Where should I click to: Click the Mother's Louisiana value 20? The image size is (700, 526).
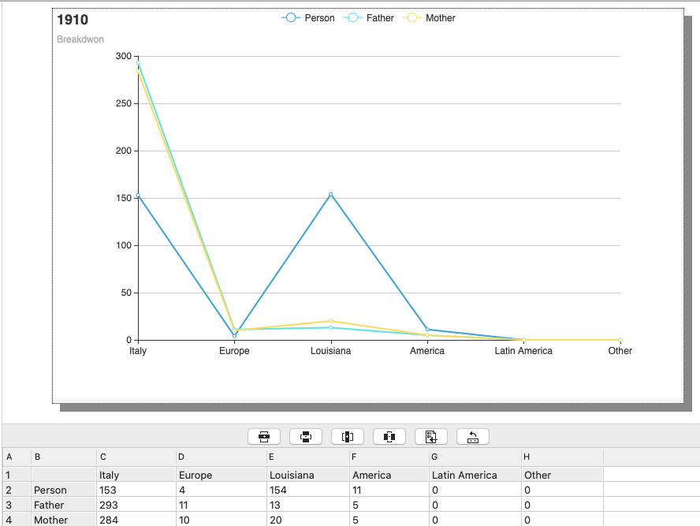[x=307, y=520]
